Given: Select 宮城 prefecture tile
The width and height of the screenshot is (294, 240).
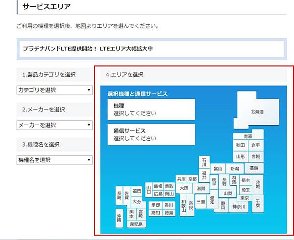Looking at the screenshot, I should click(256, 156).
